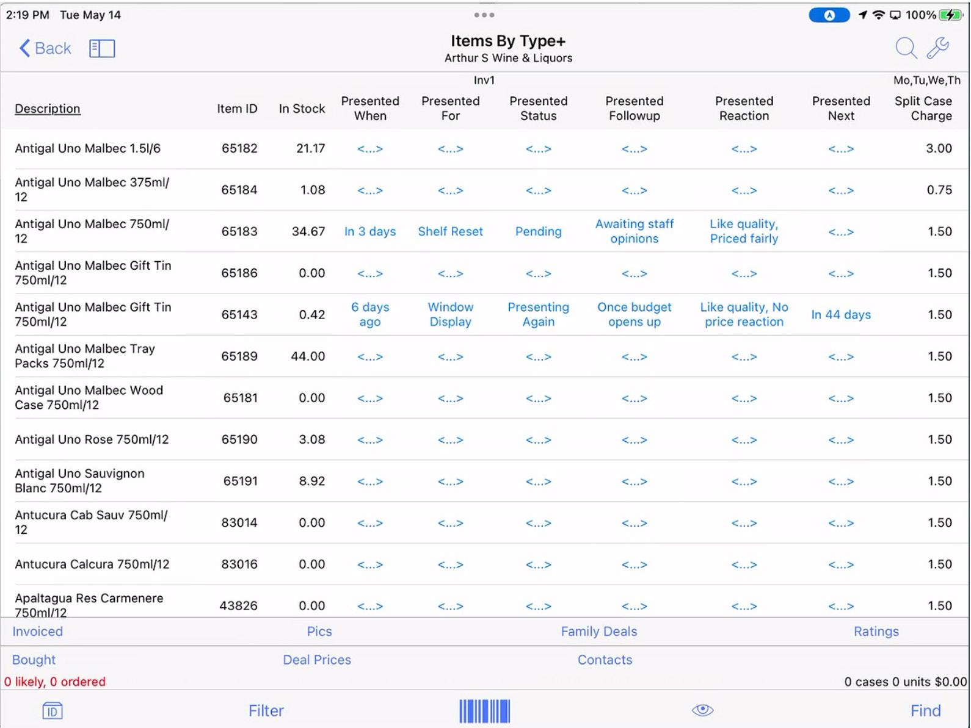
Task: Tap the Split Case Charge header
Action: pyautogui.click(x=923, y=109)
